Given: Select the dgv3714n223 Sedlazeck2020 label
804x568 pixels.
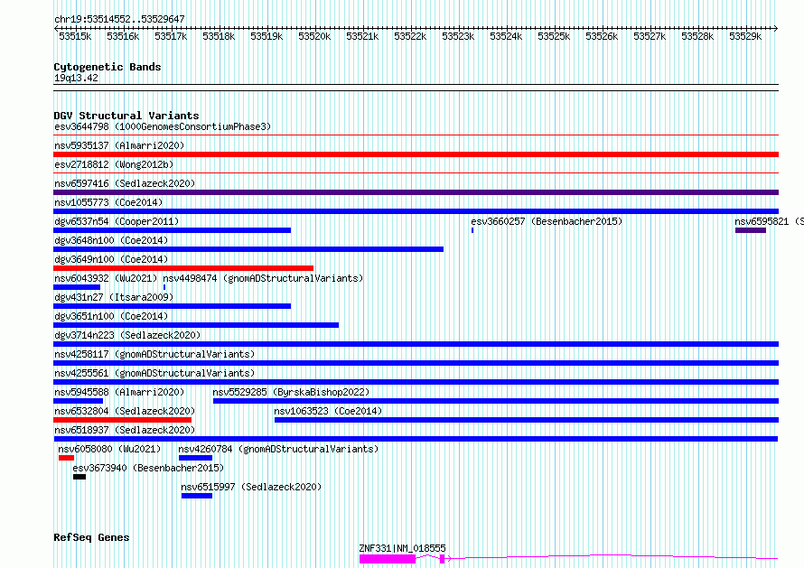Looking at the screenshot, I should coord(127,335).
